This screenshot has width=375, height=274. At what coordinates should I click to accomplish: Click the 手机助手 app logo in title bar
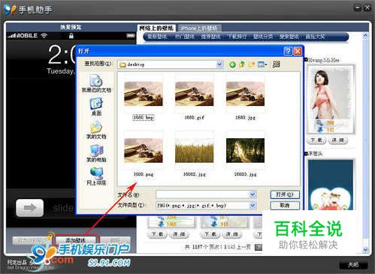coord(10,10)
